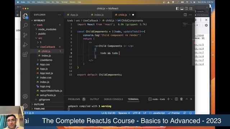The image size is (230, 129).
Task: Open the Terminal menu in macOS menu bar
Action: click(64, 2)
